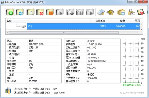
Task: Click the 一级缓存 value 512.00MB (MM)
Action: (36, 44)
